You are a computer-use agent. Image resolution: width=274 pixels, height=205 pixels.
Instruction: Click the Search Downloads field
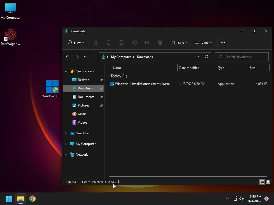(x=242, y=57)
